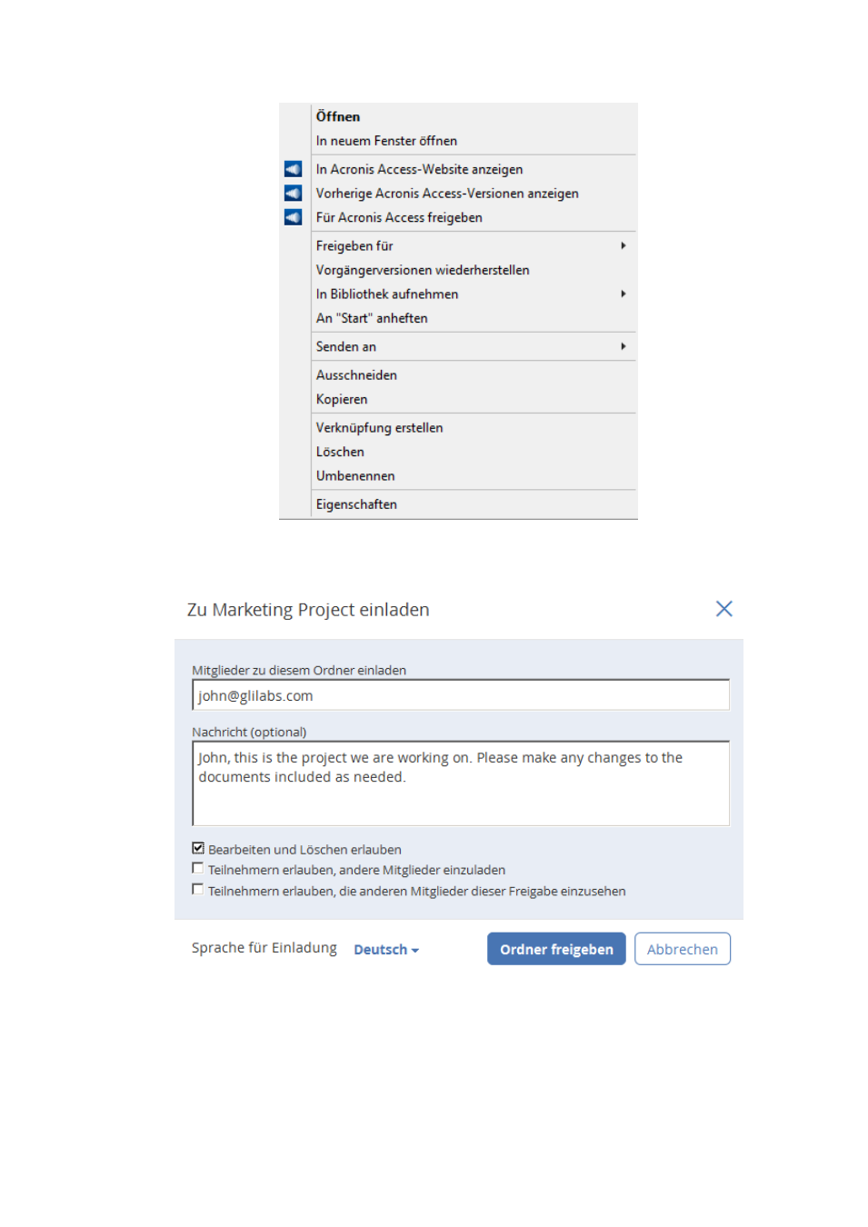This screenshot has width=868, height=1227.
Task: Uncheck Bearbeiten und Löschen erlauben
Action: point(198,848)
